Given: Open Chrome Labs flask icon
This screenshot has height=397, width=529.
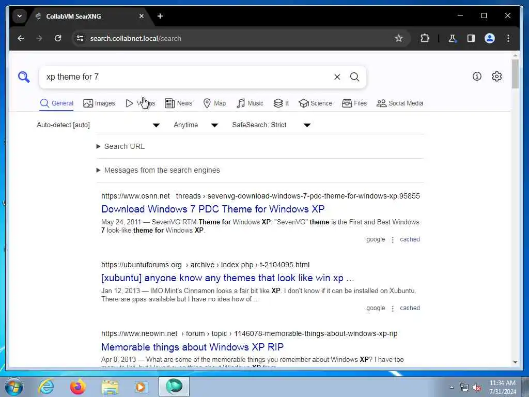Looking at the screenshot, I should [x=452, y=38].
